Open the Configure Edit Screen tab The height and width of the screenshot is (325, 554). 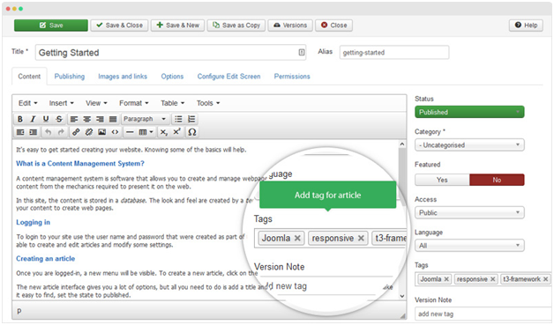click(x=228, y=77)
